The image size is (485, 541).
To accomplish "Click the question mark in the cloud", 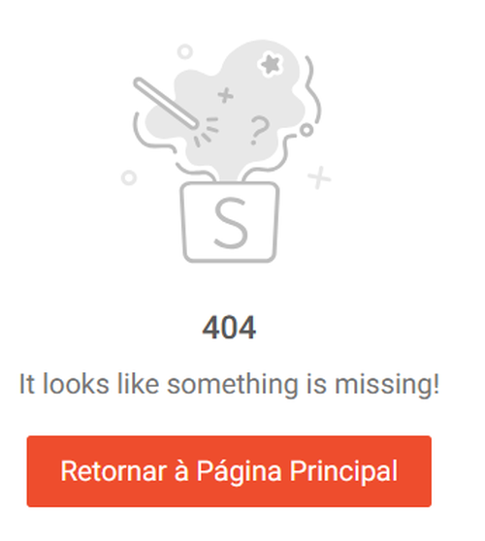I will point(259,131).
